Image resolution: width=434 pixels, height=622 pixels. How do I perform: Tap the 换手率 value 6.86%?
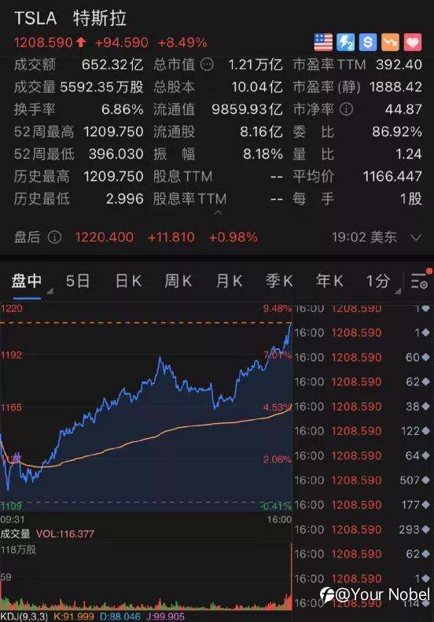(122, 109)
